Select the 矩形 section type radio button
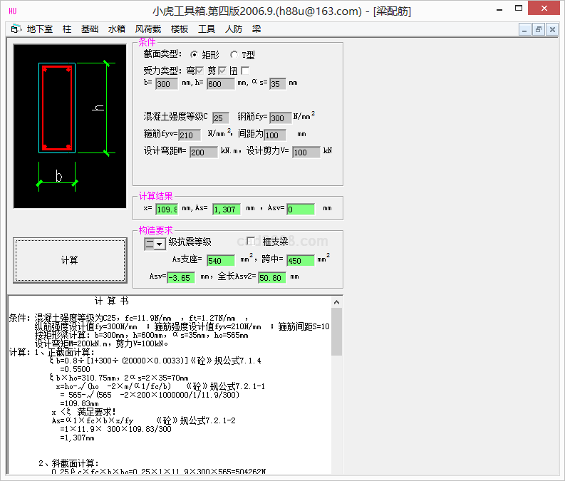The width and height of the screenshot is (565, 481). [x=195, y=55]
